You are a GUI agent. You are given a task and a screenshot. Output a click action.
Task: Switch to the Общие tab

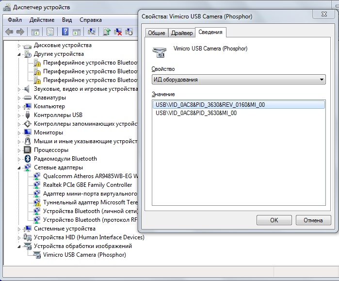[x=156, y=33]
